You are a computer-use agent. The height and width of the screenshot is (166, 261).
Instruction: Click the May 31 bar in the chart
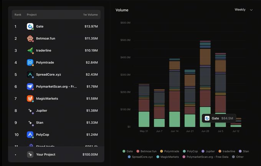tap(144, 105)
